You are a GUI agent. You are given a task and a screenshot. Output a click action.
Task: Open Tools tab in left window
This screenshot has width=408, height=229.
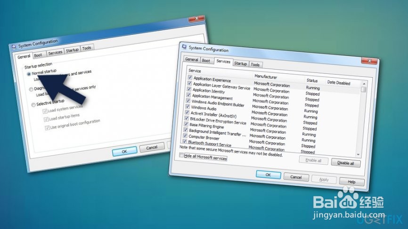click(x=87, y=48)
